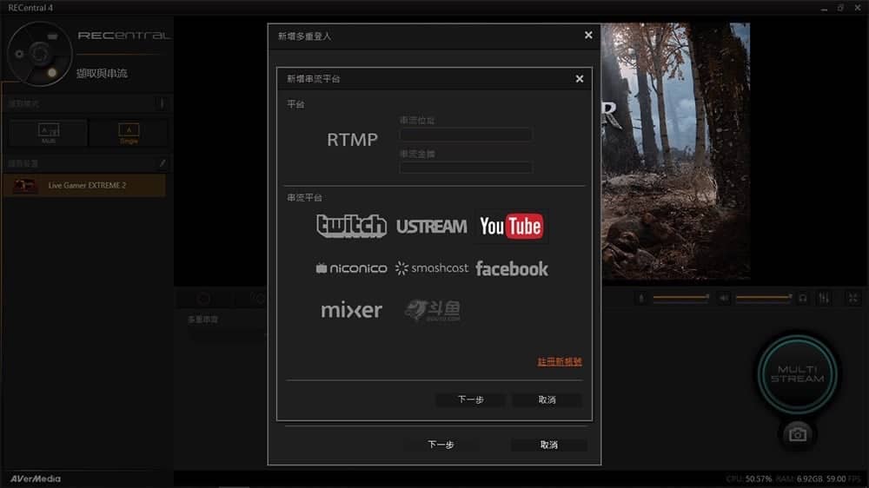
Task: Choose the USTREAM platform logo
Action: 431,227
